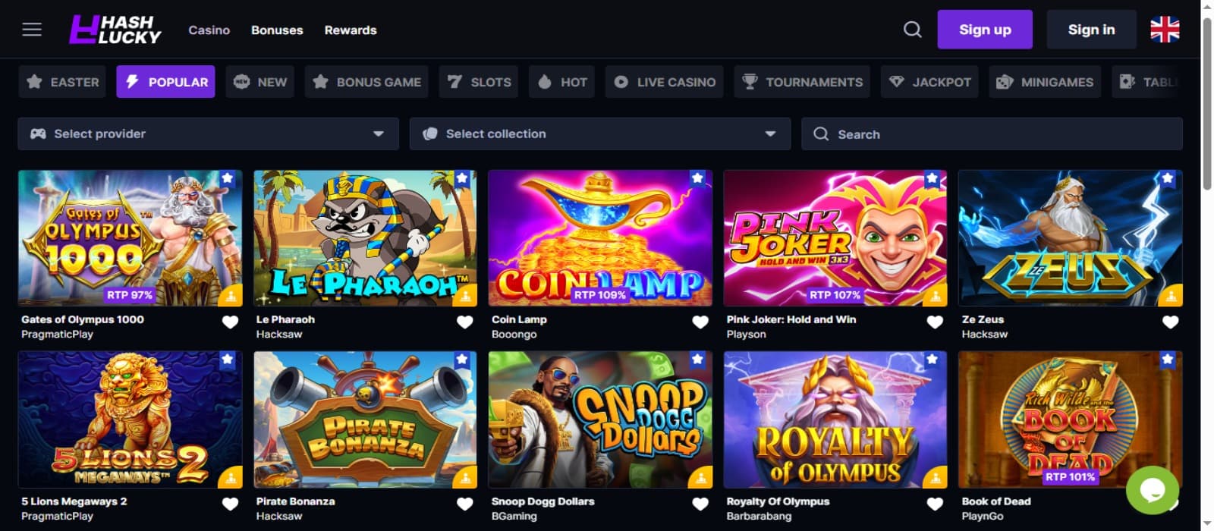The image size is (1214, 531).
Task: Open the UK flag language selector
Action: pyautogui.click(x=1165, y=30)
